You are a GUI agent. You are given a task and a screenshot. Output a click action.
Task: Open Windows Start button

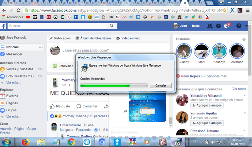[6, 142]
